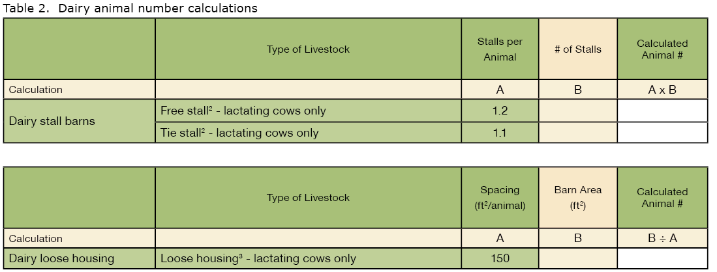Click the '# of Stalls' column header
The image size is (717, 272).
click(578, 49)
